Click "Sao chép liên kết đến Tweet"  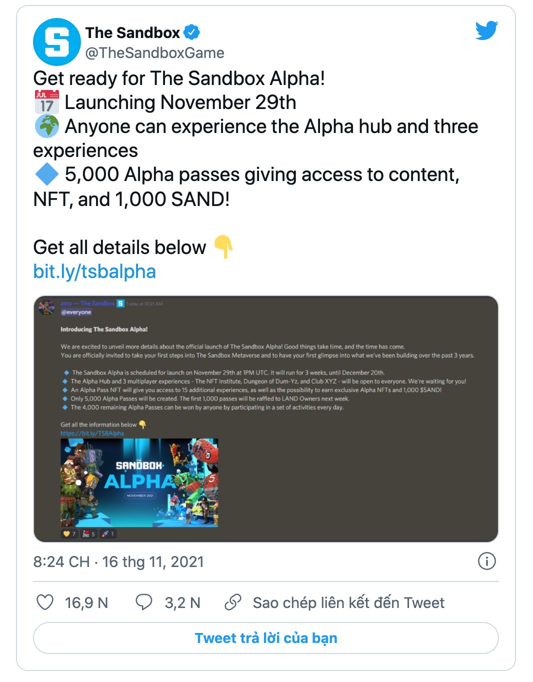(x=348, y=602)
